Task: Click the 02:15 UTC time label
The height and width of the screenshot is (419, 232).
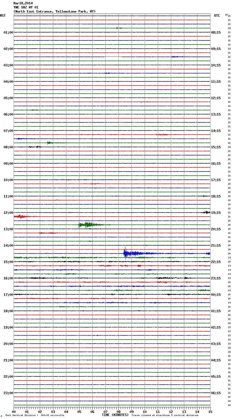Action: pos(216,327)
